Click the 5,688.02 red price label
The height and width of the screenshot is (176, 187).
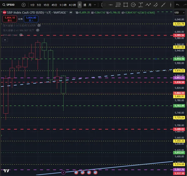179,129
